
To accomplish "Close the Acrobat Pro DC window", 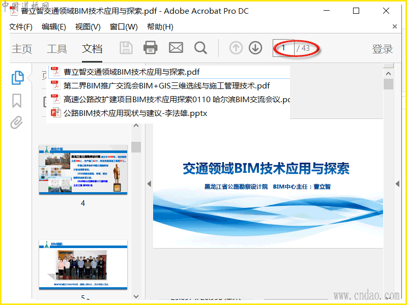I will click(386, 11).
